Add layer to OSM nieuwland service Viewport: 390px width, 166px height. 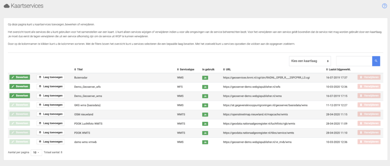(x=50, y=114)
